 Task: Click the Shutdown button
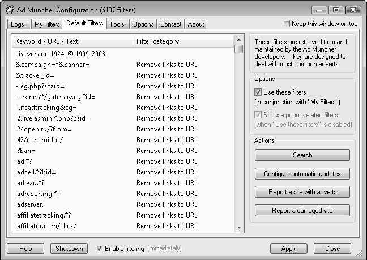pyautogui.click(x=69, y=248)
